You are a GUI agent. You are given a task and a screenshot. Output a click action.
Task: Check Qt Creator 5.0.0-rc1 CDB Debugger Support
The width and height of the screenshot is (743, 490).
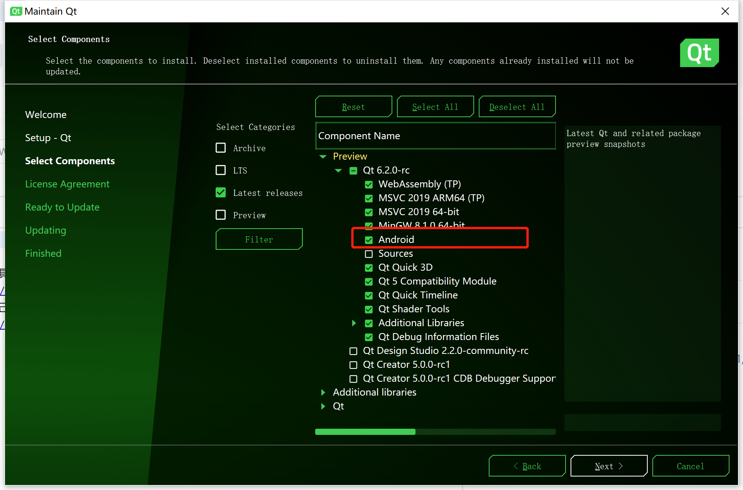[353, 379]
